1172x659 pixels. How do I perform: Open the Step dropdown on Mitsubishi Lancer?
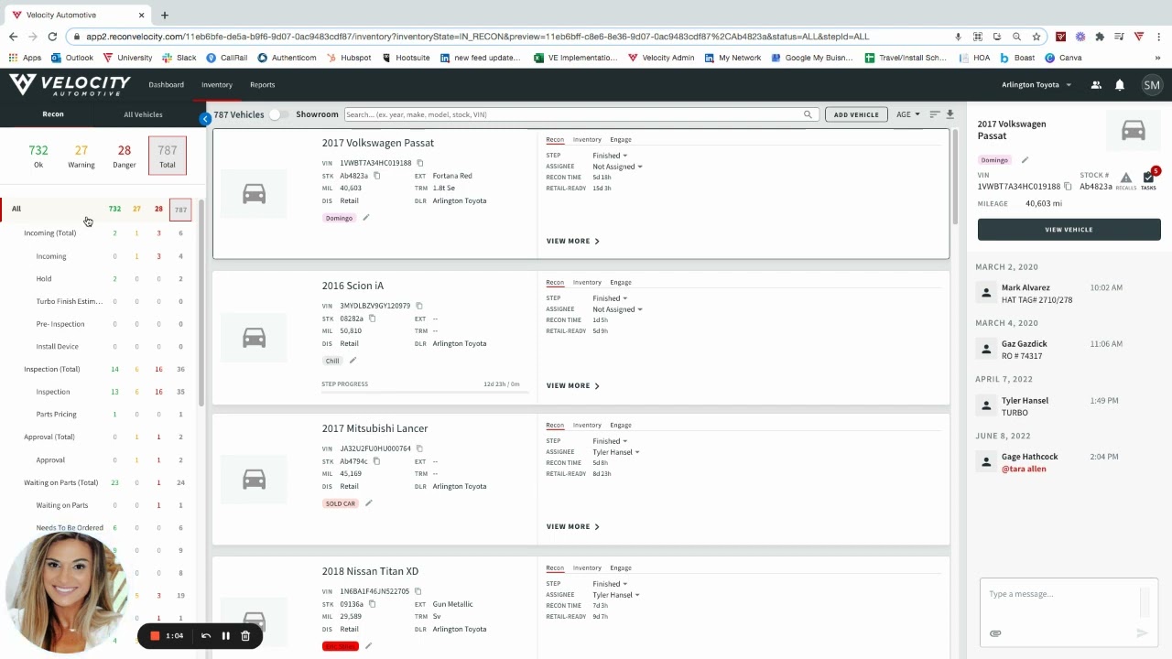(610, 441)
